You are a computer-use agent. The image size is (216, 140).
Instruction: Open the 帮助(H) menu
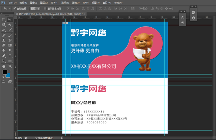pyautogui.click(x=118, y=3)
